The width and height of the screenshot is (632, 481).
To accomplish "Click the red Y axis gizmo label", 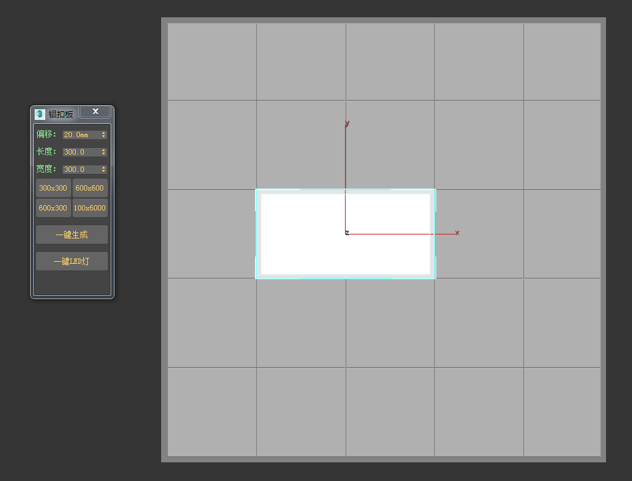I will 347,123.
